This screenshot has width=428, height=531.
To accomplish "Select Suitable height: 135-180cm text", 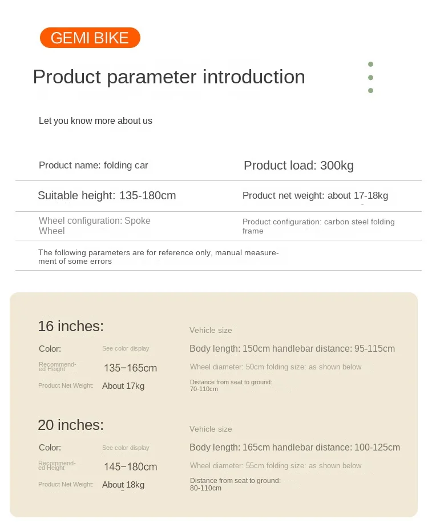I will pos(107,195).
